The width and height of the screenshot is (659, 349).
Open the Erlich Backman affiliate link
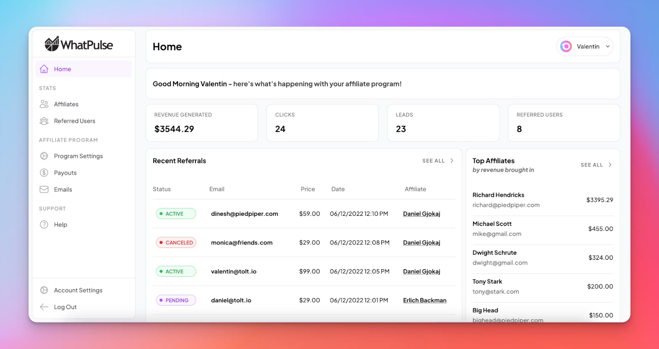(424, 301)
